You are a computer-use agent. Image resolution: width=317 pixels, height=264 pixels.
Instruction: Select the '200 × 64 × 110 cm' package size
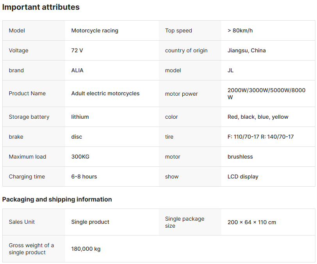click(x=251, y=222)
